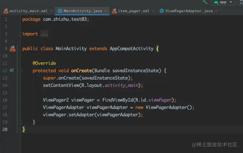The width and height of the screenshot is (243, 153).
Task: Click the setAdapter method call
Action: [82, 115]
